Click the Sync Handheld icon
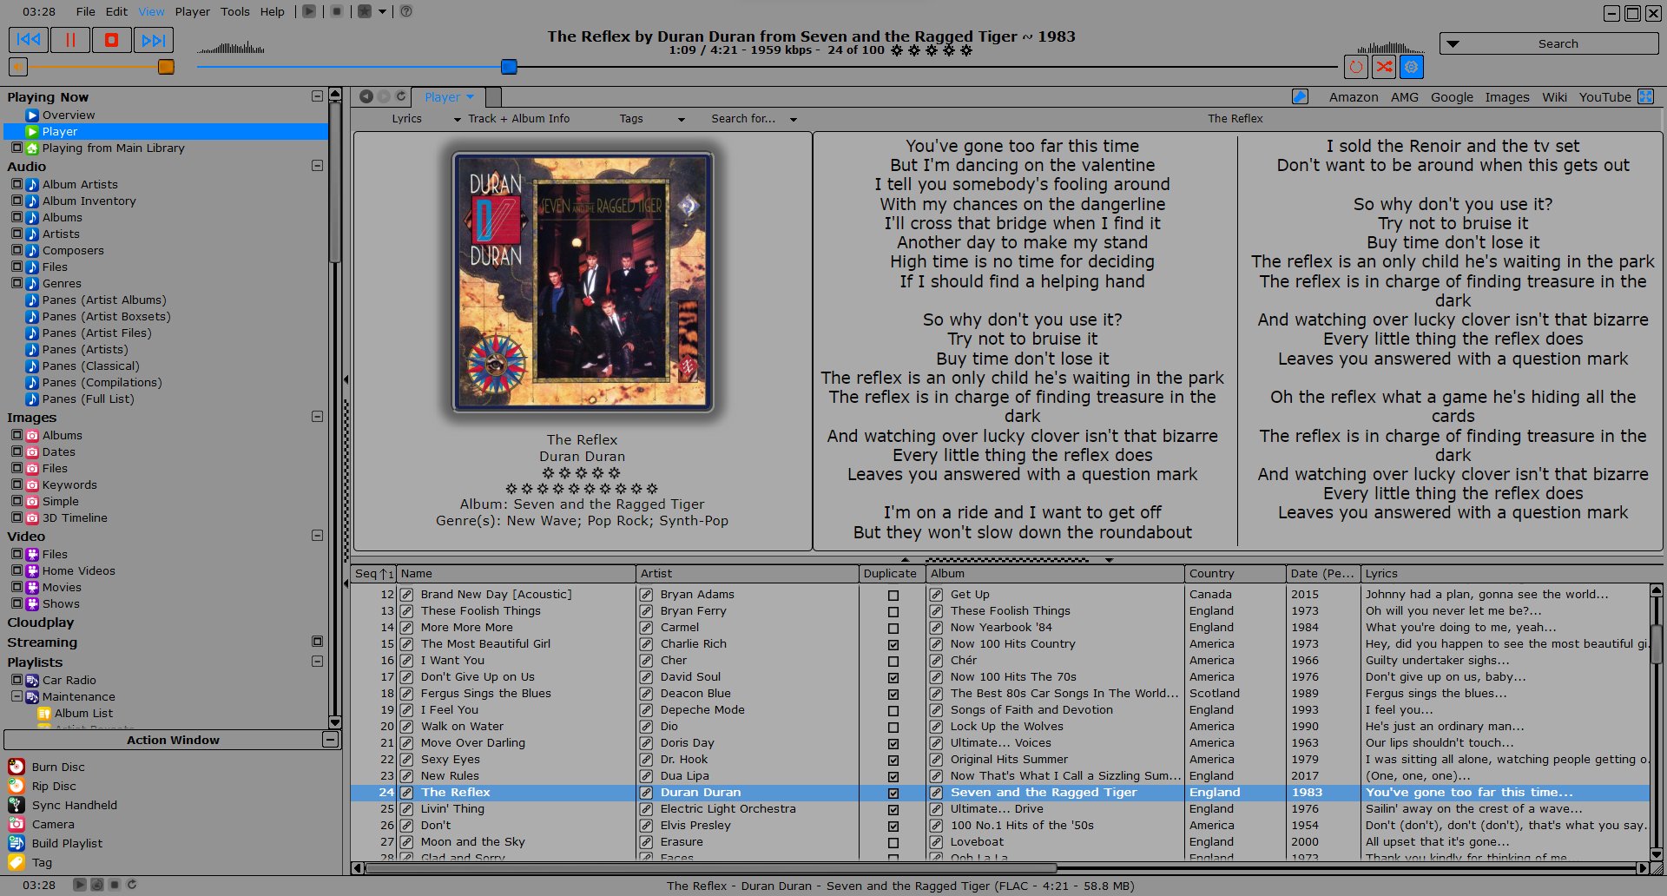Viewport: 1667px width, 896px height. click(x=16, y=805)
